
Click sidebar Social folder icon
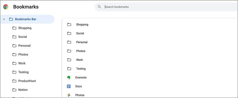[14, 37]
